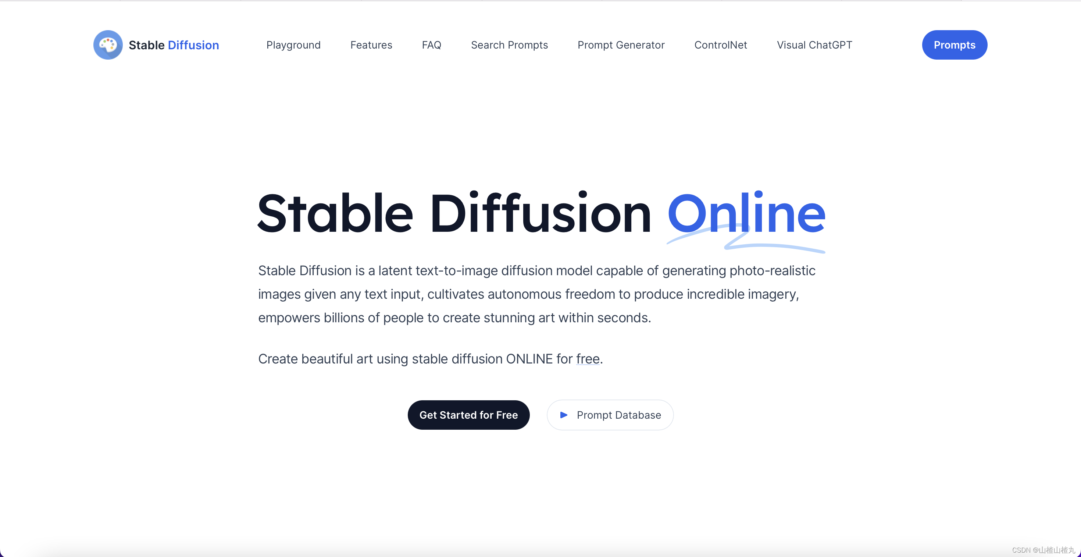Image resolution: width=1081 pixels, height=557 pixels.
Task: Click Get Started for Free button
Action: click(x=468, y=414)
